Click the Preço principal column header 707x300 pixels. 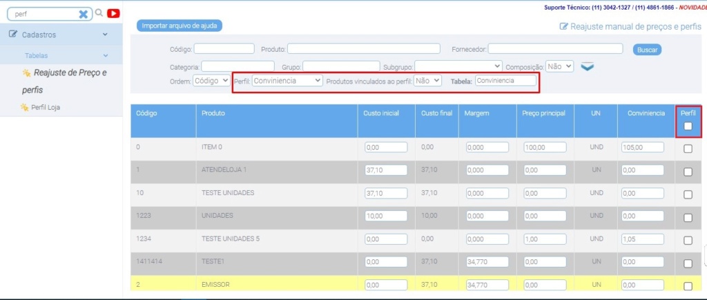pyautogui.click(x=544, y=114)
